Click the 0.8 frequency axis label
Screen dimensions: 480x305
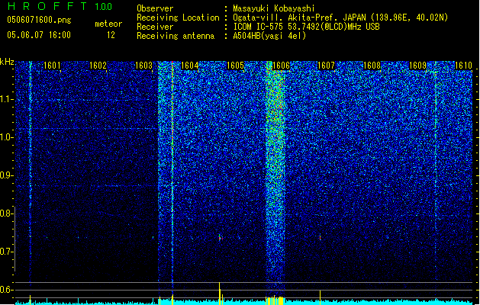tap(7, 213)
